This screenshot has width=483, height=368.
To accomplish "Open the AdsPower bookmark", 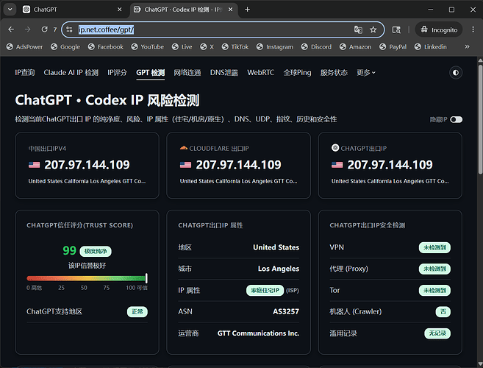I will click(25, 47).
